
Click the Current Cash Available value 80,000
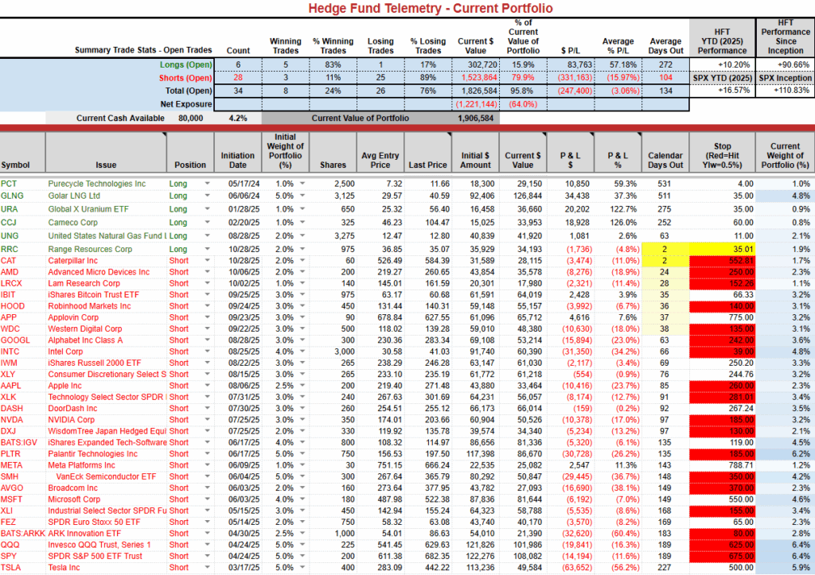pos(190,118)
